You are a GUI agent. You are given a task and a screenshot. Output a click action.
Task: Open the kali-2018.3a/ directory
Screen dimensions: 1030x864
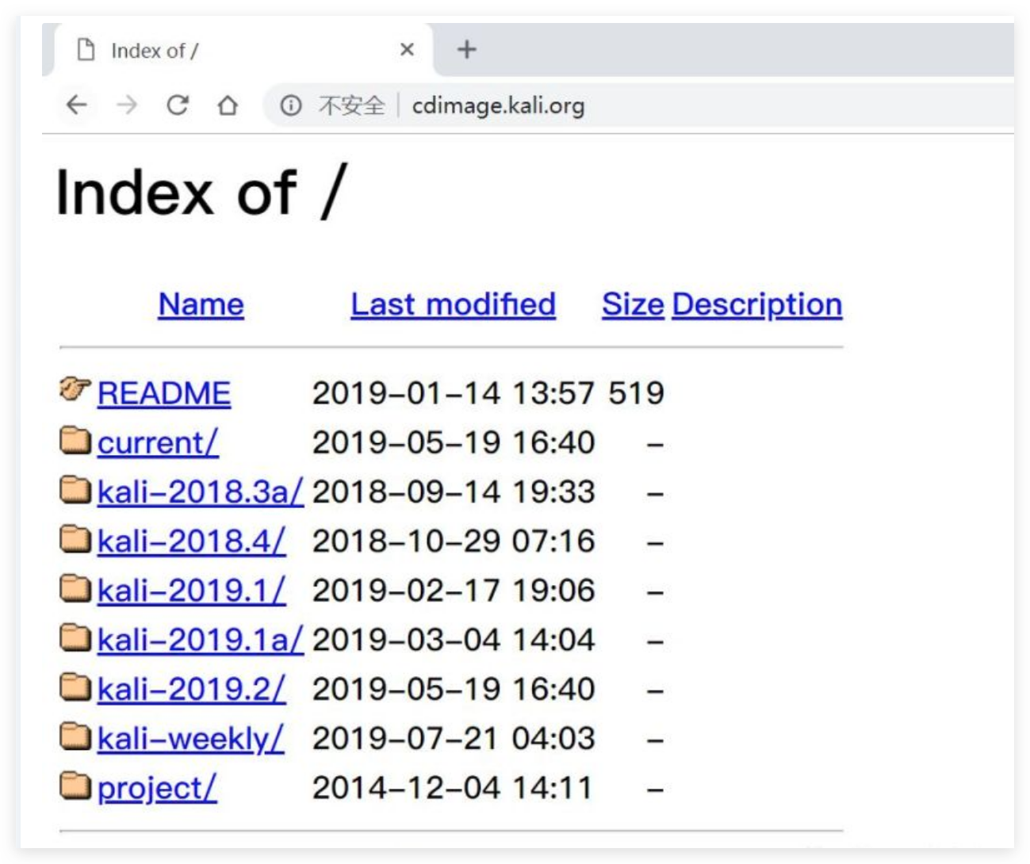coord(201,491)
